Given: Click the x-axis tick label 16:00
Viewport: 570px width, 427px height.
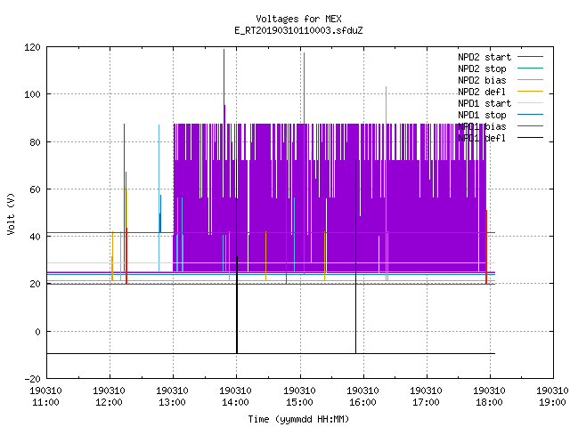Looking at the screenshot, I should pos(362,402).
